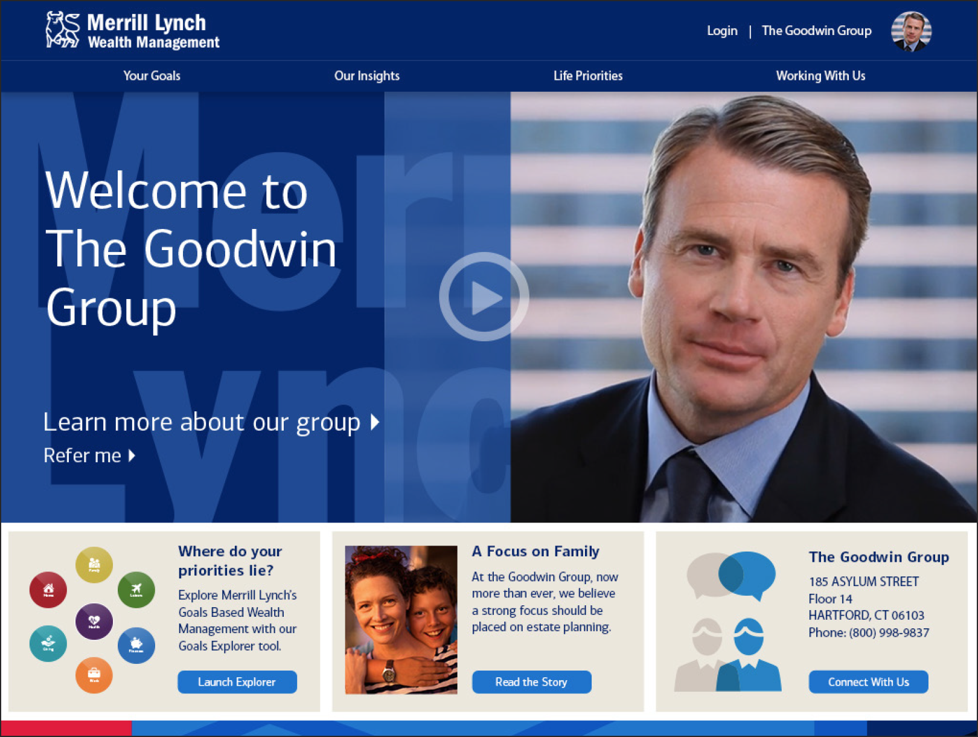The height and width of the screenshot is (737, 978).
Task: Click The Goodwin Group header link
Action: pyautogui.click(x=817, y=31)
